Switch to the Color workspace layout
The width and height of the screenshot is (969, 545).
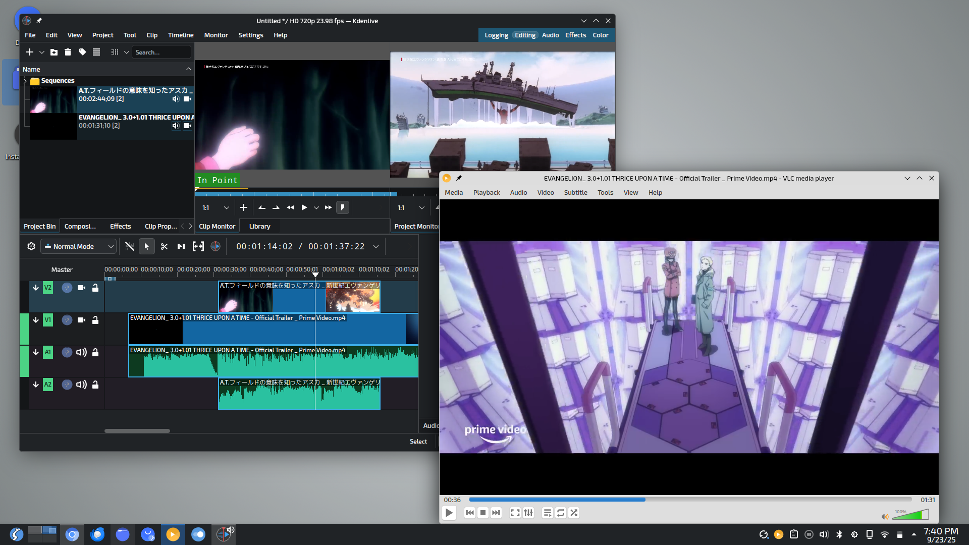pyautogui.click(x=600, y=35)
